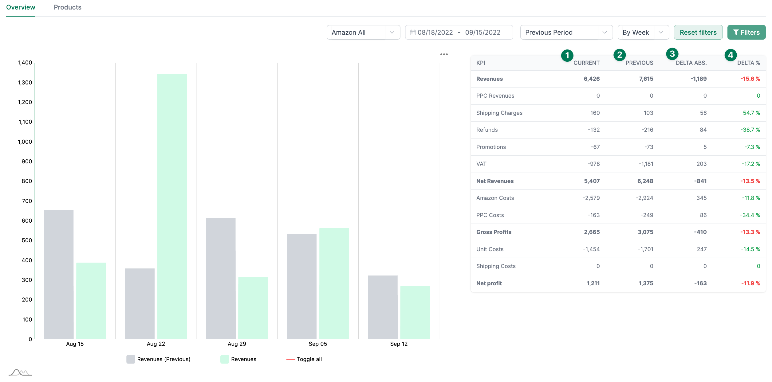772x382 pixels.
Task: Toggle Revenues (Previous) legend series
Action: pos(158,359)
